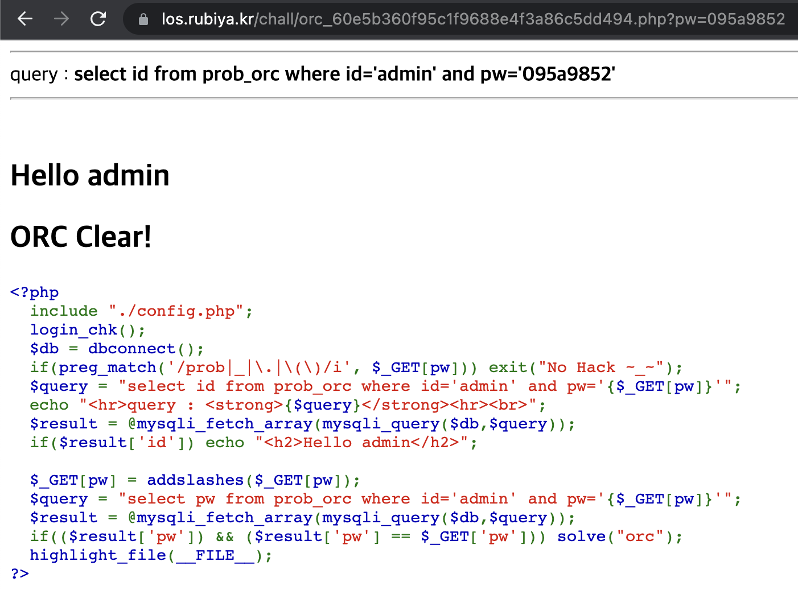Click the echo "<hr>query" code line
This screenshot has width=798, height=590.
[288, 405]
